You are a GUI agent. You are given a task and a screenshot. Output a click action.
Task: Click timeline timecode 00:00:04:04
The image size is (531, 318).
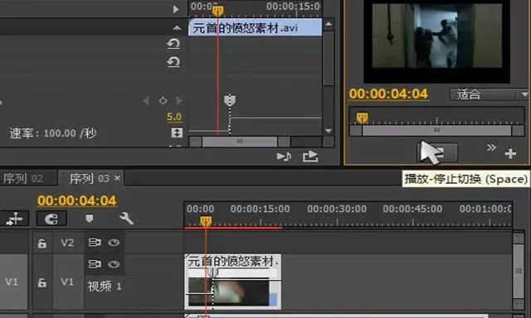click(77, 200)
